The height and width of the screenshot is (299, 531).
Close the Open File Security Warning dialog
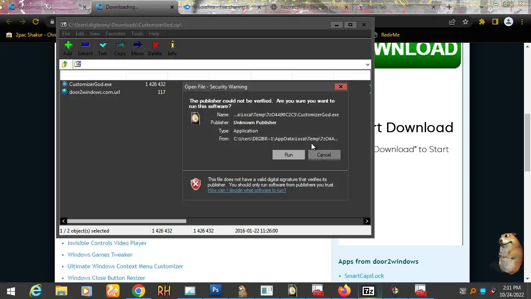click(341, 87)
